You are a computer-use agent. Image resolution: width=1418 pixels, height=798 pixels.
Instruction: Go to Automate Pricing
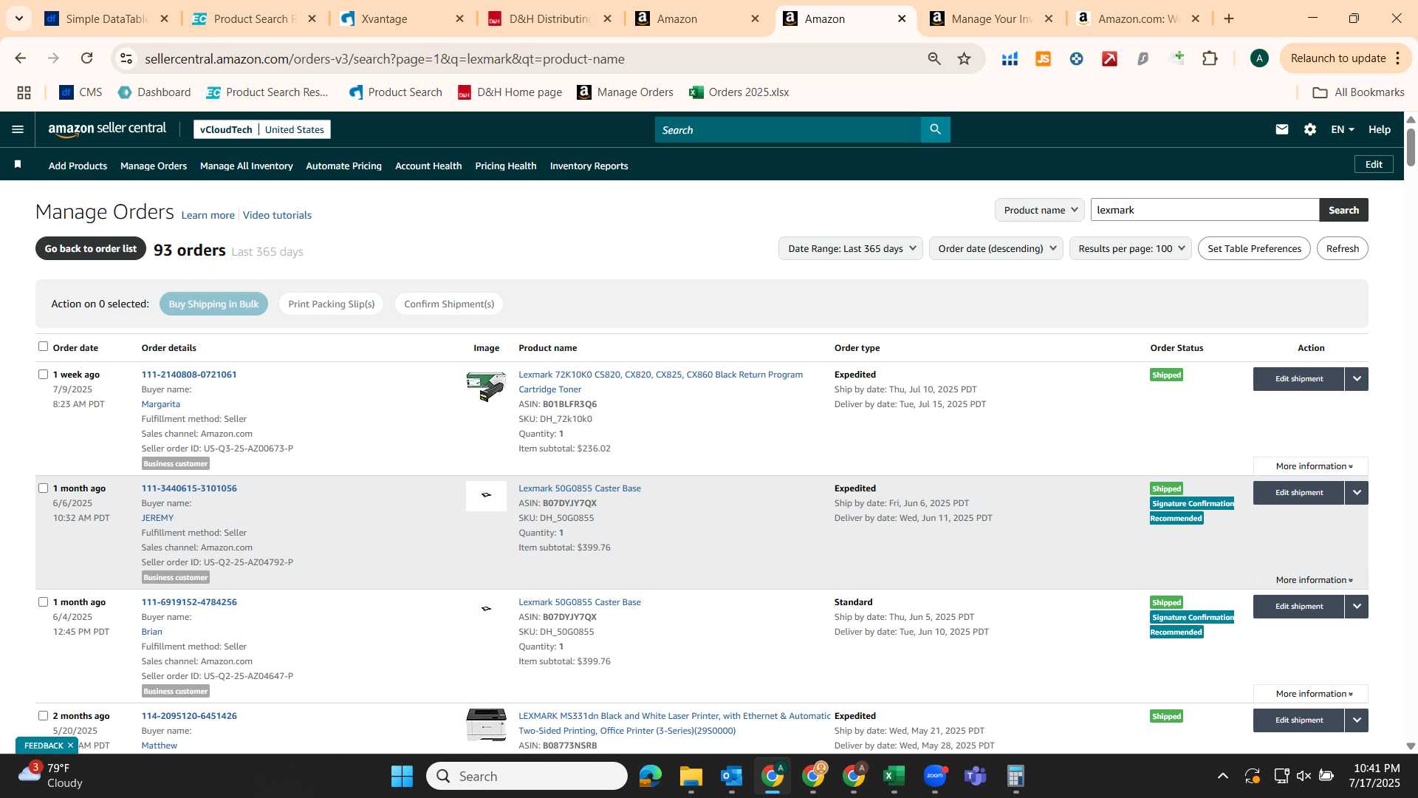pos(343,166)
